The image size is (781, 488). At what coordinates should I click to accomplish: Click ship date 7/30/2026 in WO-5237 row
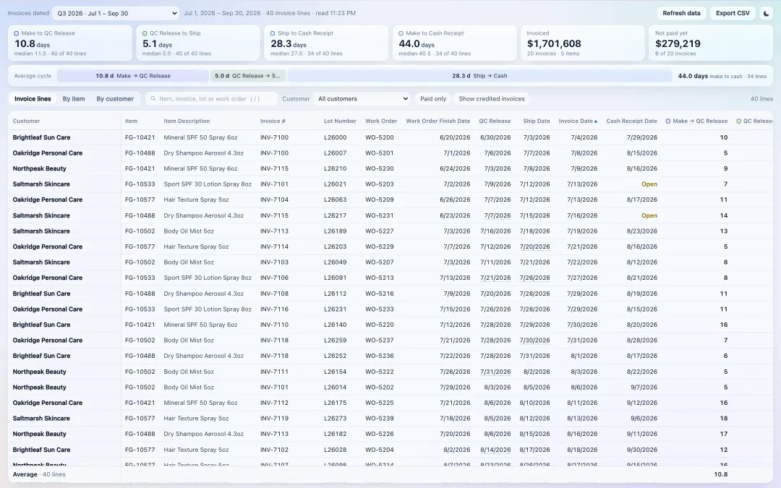coord(534,341)
